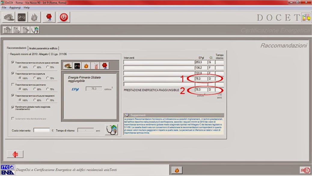Viewport: 312px width, 176px height.
Task: Select the stethoscope house icon in secondary toolbar
Action: (35, 30)
